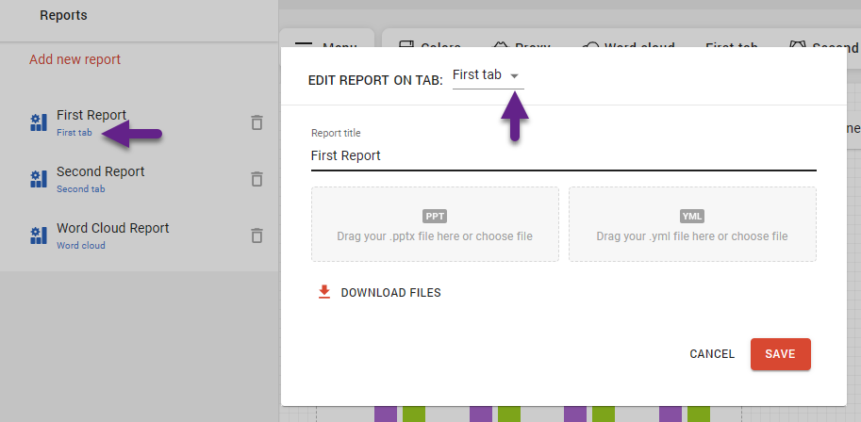The width and height of the screenshot is (861, 422).
Task: Click the PPT badge icon
Action: tap(435, 216)
